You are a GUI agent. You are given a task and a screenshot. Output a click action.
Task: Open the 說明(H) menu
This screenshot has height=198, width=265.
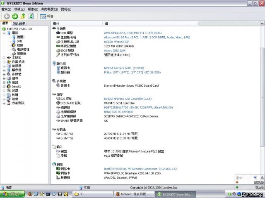pos(66,9)
